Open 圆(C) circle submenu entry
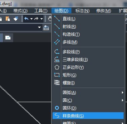Image resolution: width=127 pixels, height=124 pixels. (x=88, y=100)
